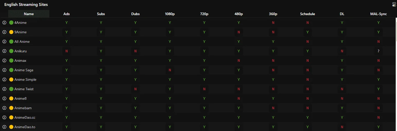
Task: Open info icon for 4Anime row
Action: coord(4,23)
